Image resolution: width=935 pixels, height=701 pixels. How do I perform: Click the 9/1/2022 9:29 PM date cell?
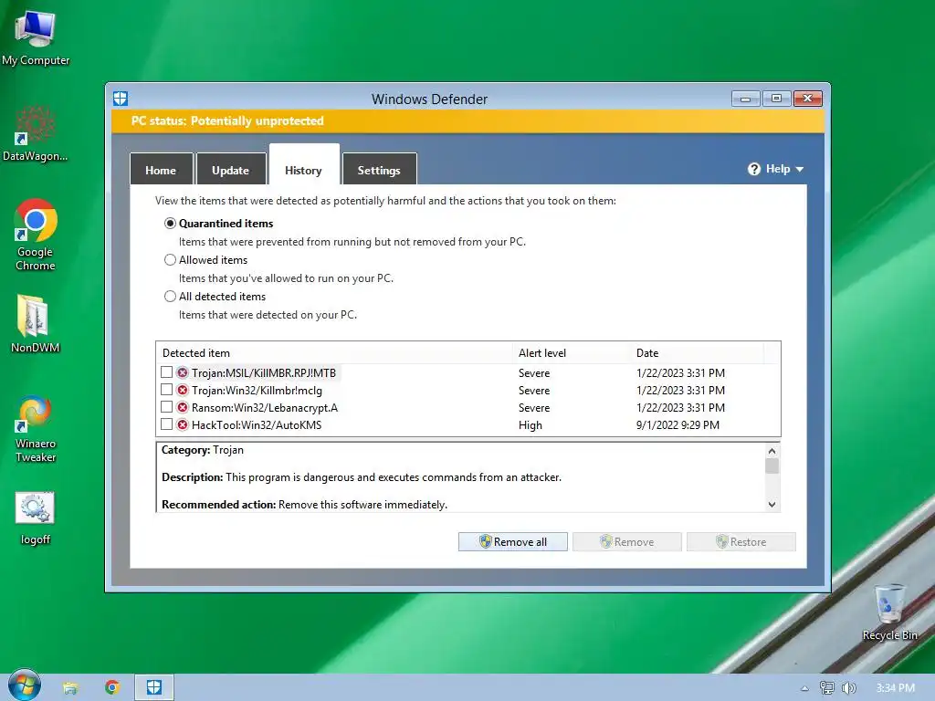678,425
